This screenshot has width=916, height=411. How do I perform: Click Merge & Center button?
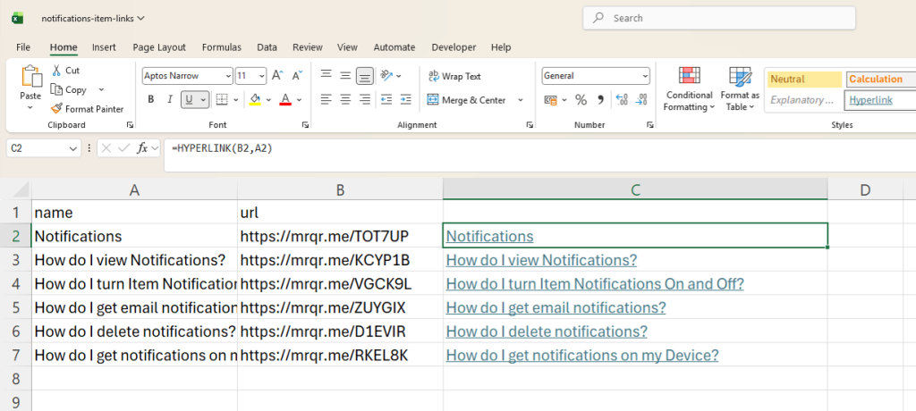[467, 100]
